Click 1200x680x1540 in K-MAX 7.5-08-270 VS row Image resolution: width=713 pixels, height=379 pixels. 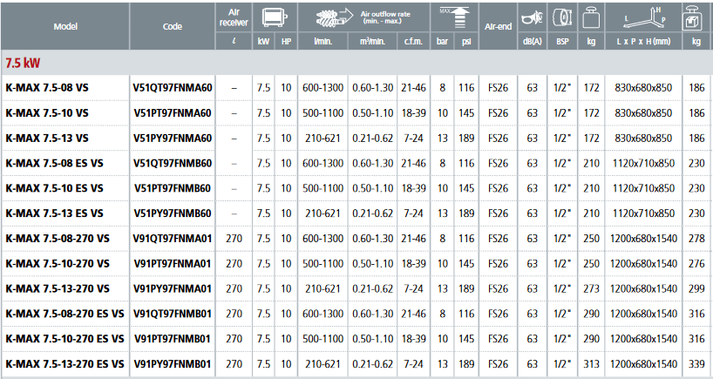pyautogui.click(x=643, y=238)
